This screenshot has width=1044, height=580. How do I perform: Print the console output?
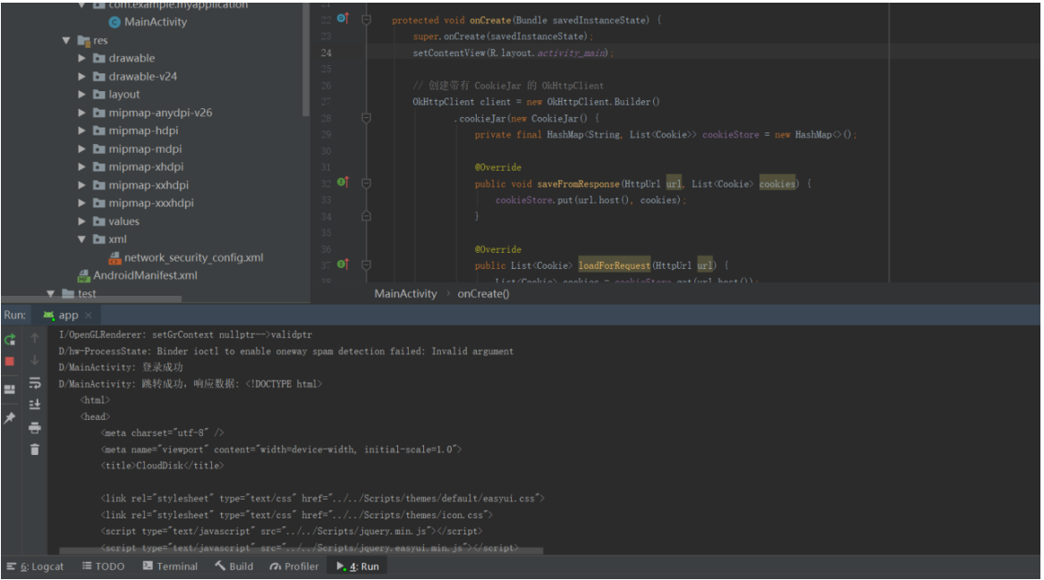(x=35, y=427)
